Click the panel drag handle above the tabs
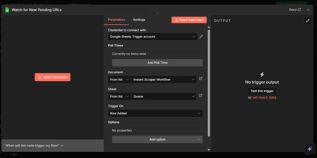 [x=157, y=13]
